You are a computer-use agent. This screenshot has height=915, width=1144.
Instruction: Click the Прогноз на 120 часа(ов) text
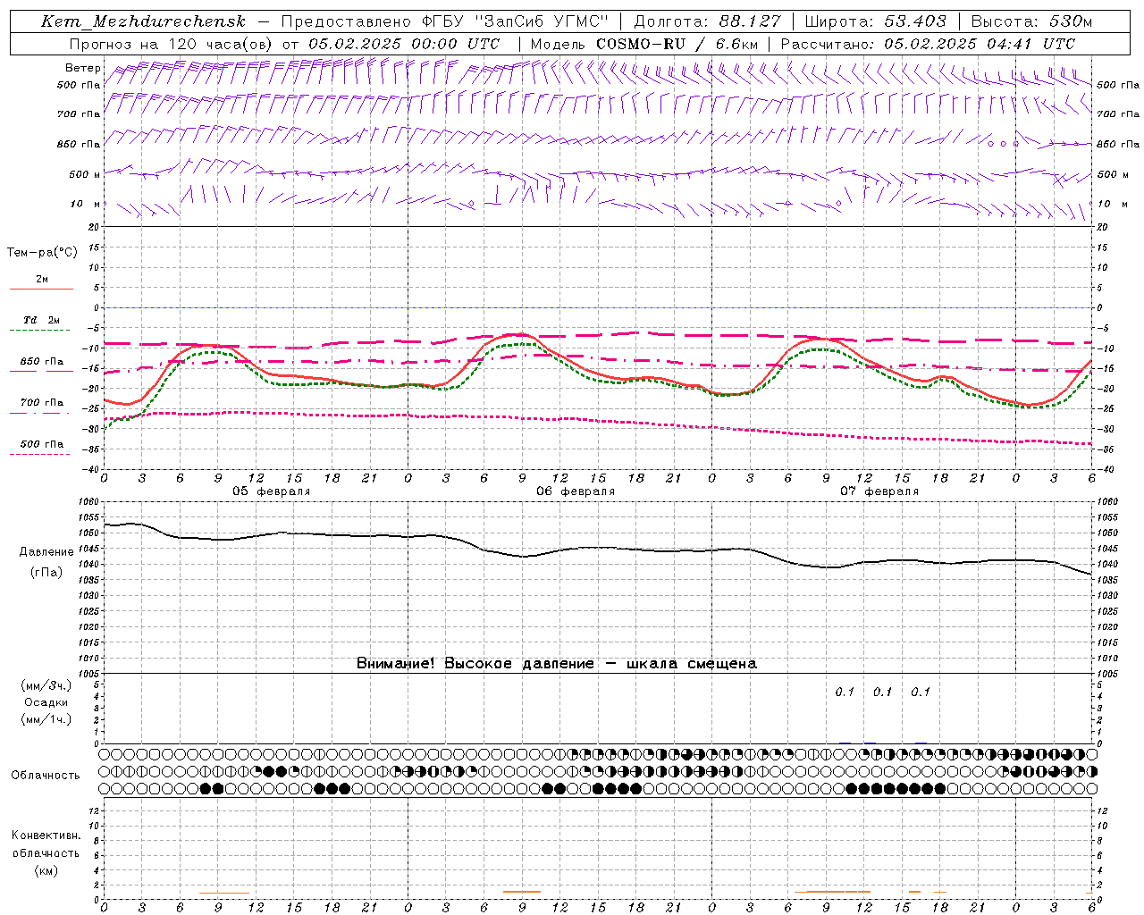click(x=171, y=44)
